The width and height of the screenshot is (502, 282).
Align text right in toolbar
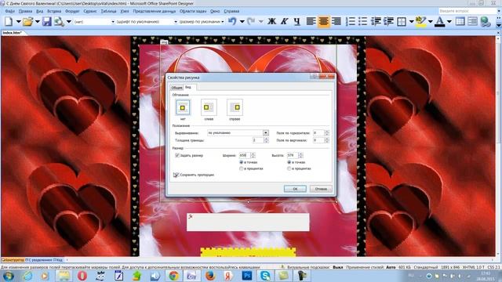tap(336, 21)
